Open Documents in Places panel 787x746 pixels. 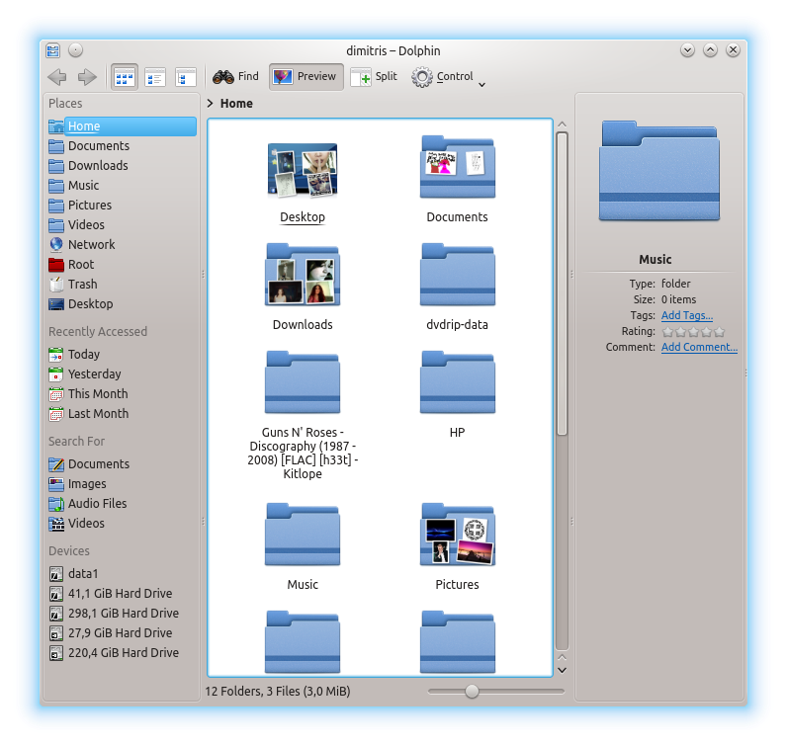click(122, 146)
